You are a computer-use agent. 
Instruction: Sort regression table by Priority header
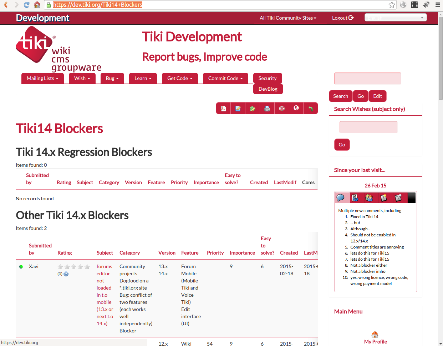(179, 182)
